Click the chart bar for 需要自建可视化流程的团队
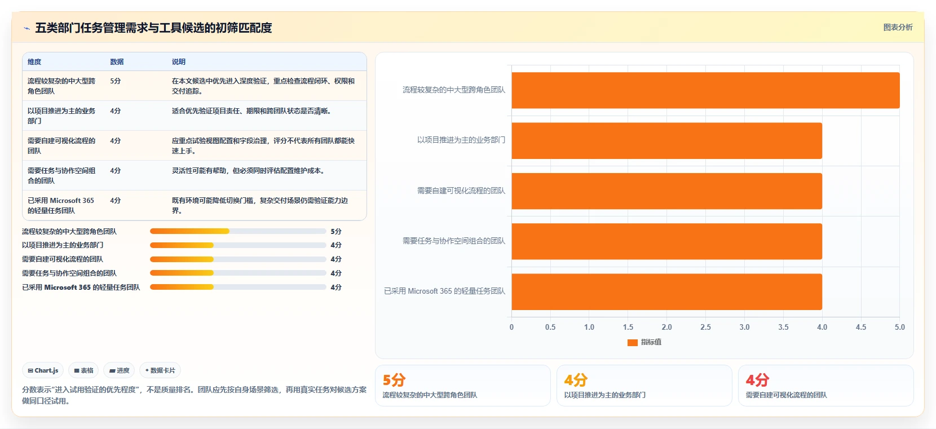The image size is (936, 429). coord(666,191)
